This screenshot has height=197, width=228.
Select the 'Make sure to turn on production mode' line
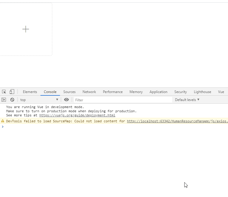[71, 111]
